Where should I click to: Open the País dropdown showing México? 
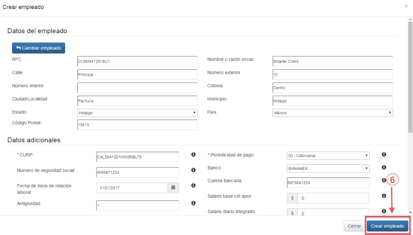pos(333,113)
